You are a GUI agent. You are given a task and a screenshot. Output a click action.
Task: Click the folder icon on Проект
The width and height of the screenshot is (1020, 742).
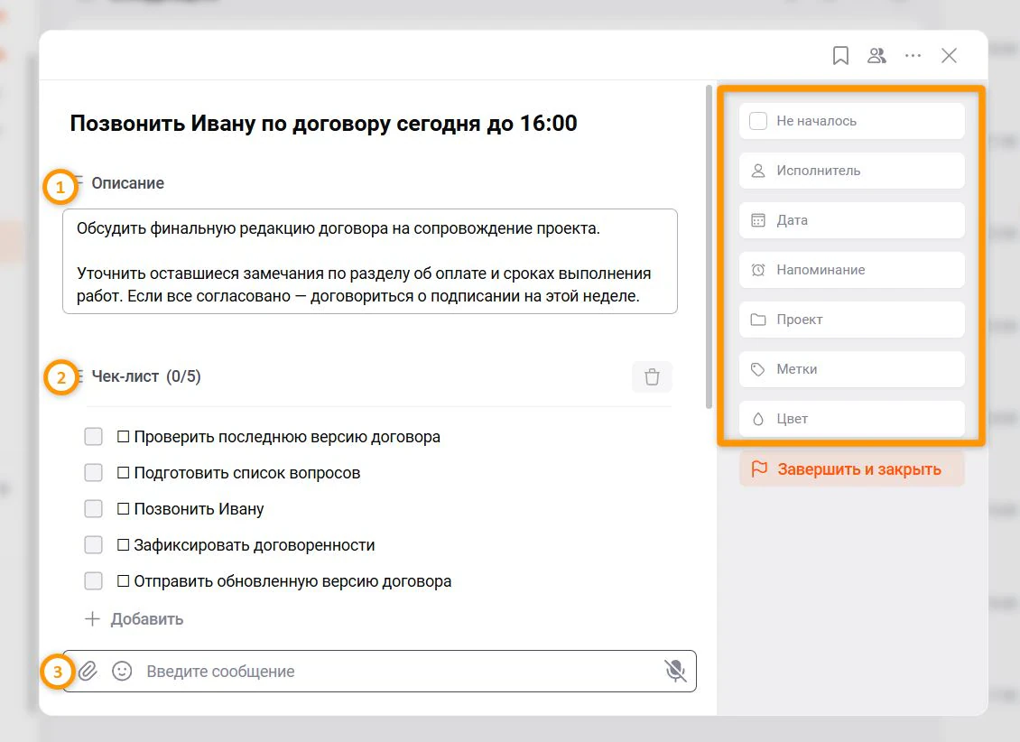(x=758, y=320)
